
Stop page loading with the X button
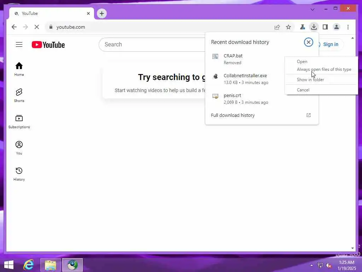pyautogui.click(x=37, y=27)
